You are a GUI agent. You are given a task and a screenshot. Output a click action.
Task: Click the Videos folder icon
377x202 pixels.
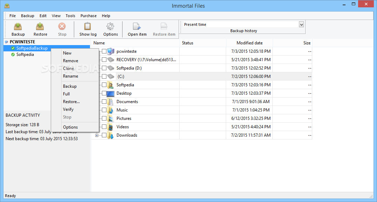tap(111, 127)
